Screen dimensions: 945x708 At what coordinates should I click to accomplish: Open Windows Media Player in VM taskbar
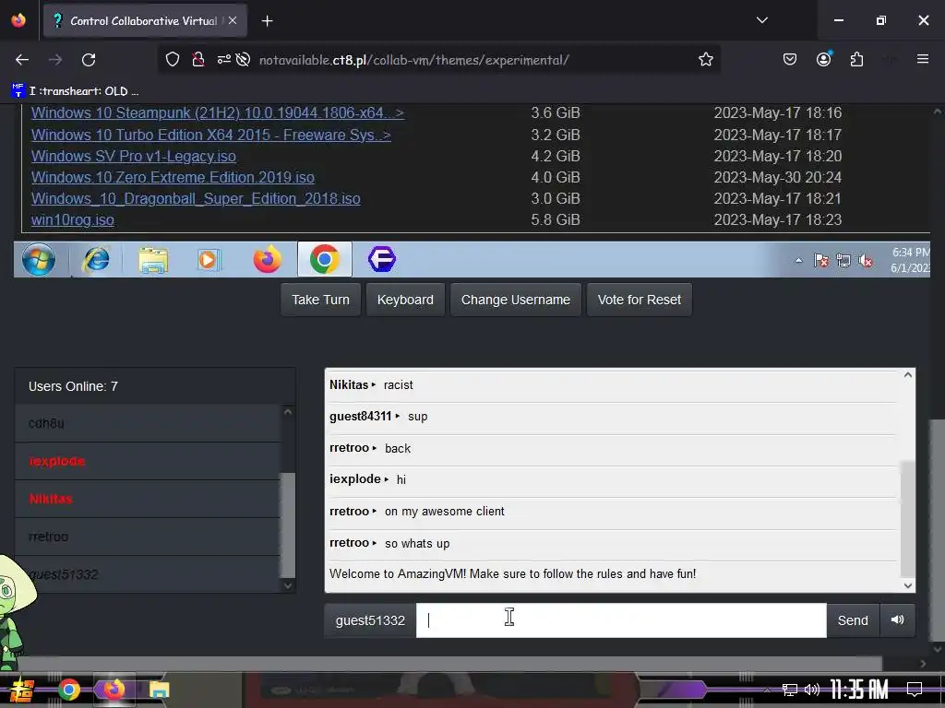(209, 260)
